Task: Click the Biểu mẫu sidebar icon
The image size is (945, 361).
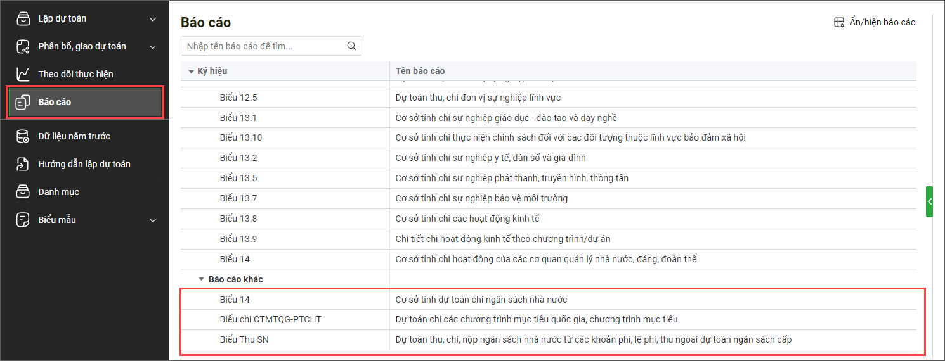Action: [x=23, y=220]
